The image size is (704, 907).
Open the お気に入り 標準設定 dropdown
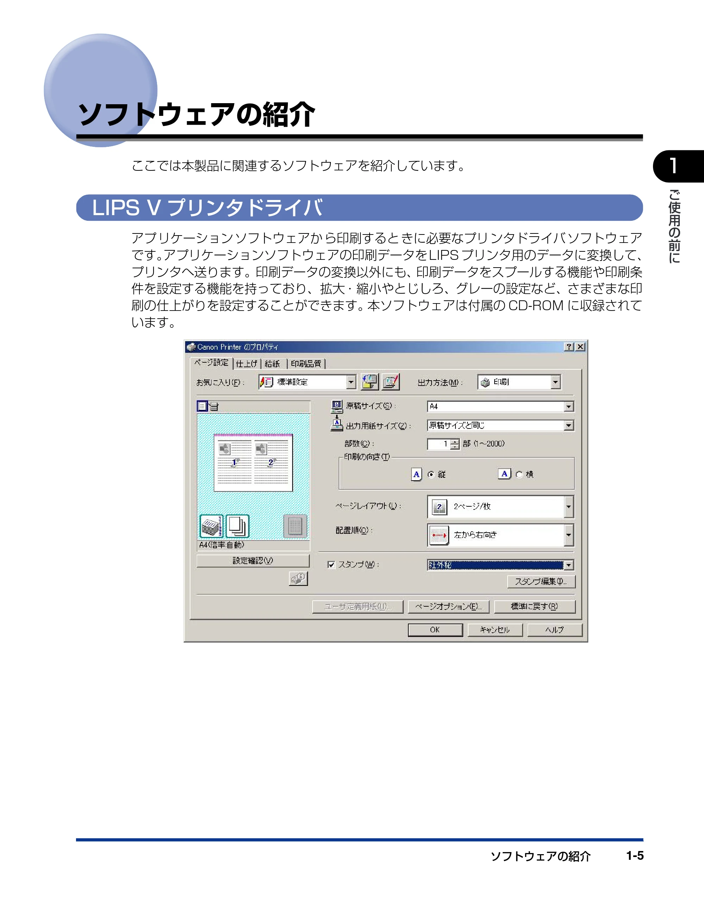(x=307, y=382)
